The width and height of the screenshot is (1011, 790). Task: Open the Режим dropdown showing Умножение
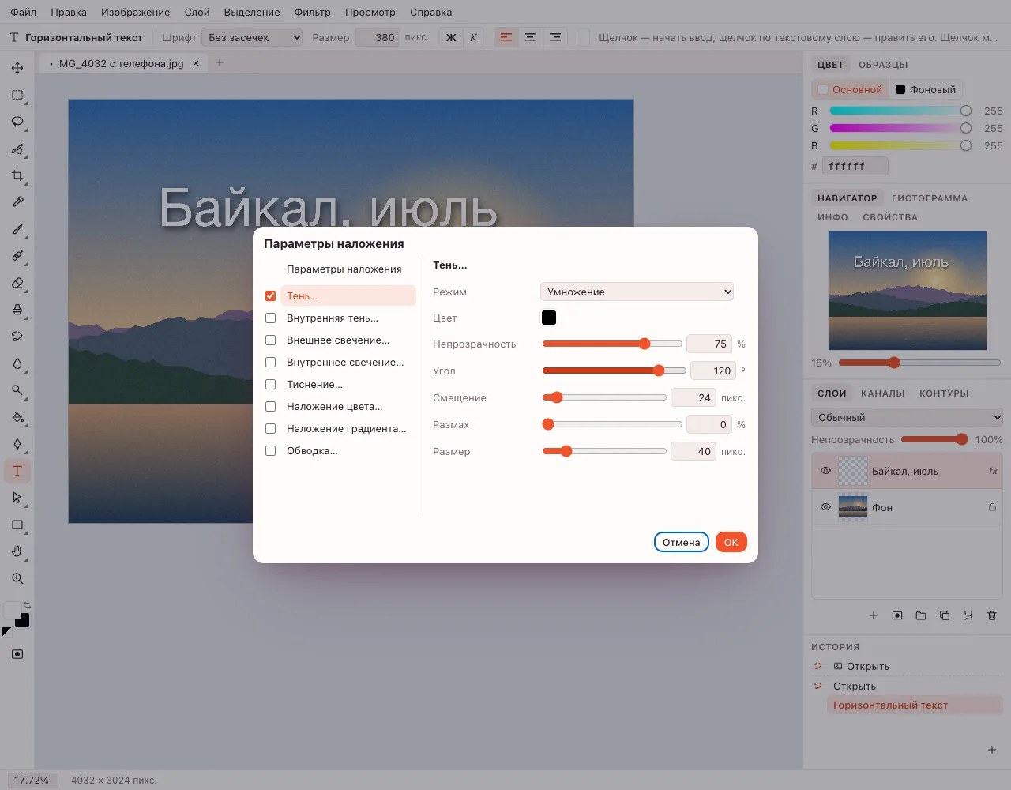(x=637, y=292)
